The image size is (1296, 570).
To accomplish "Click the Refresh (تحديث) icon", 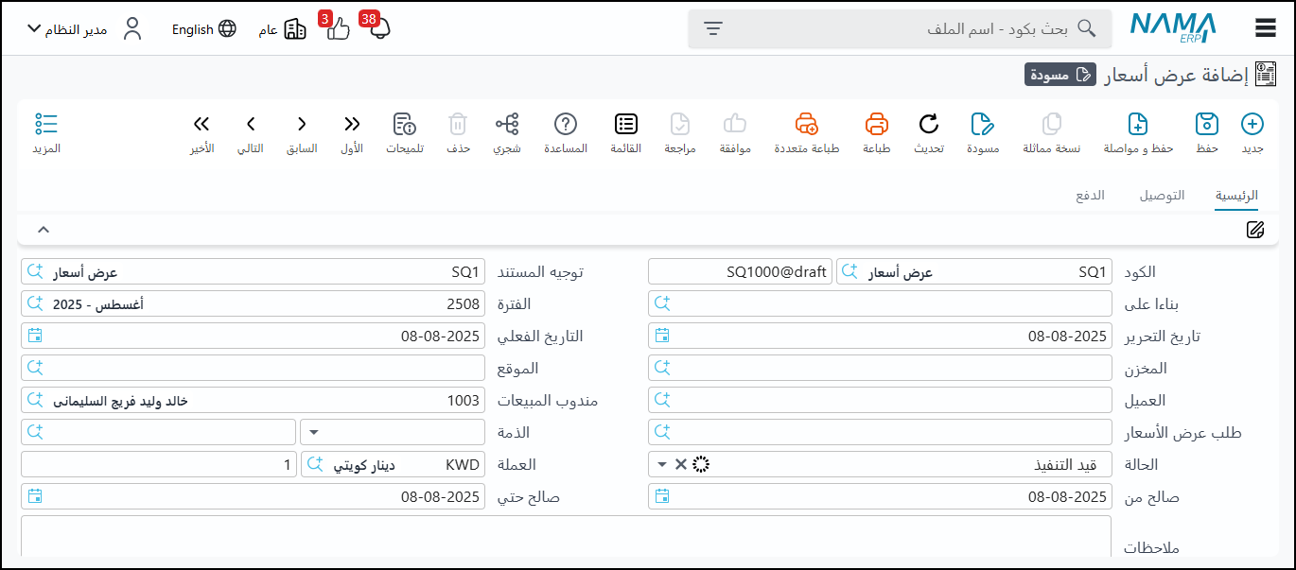I will tap(929, 125).
